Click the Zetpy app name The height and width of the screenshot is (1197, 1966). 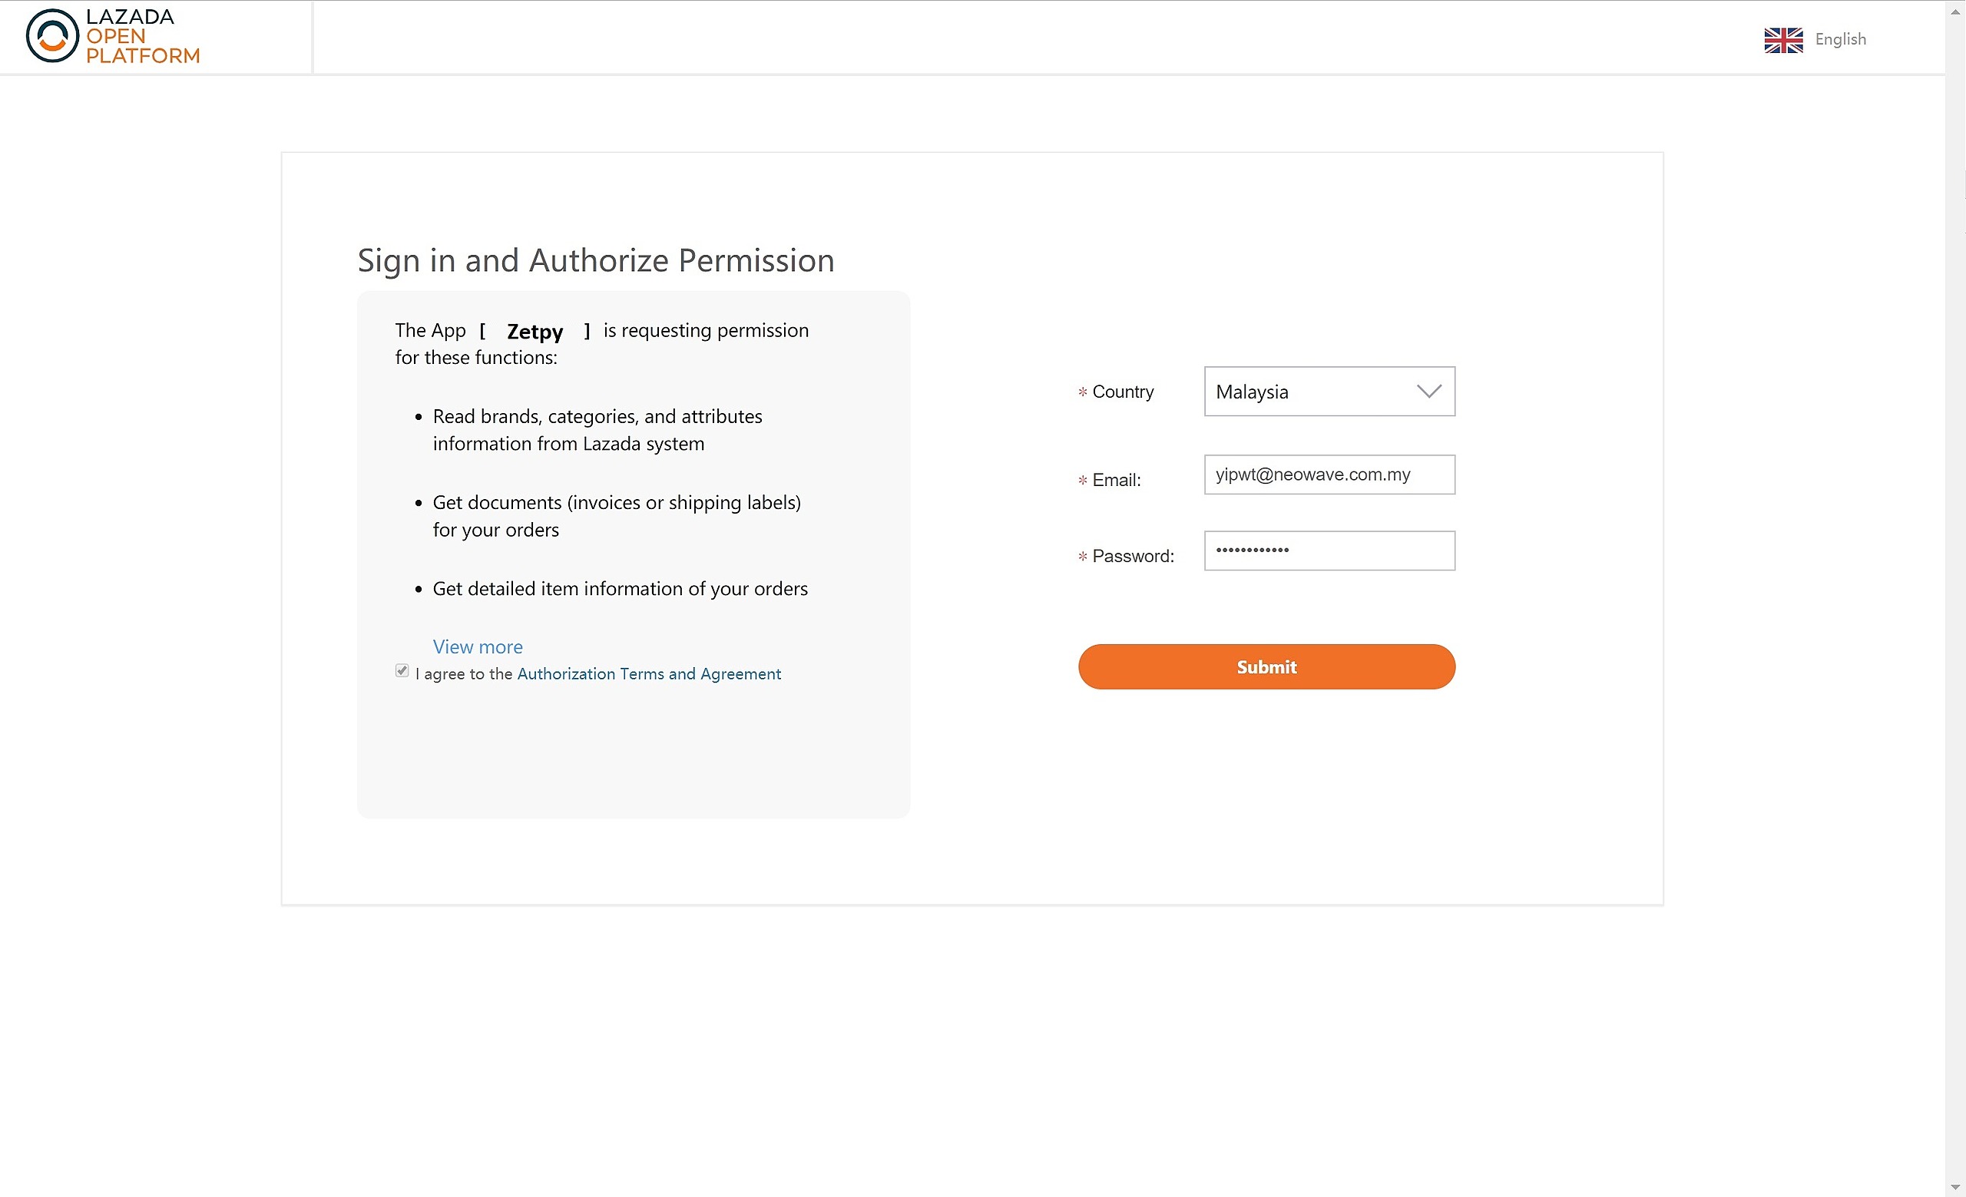[x=535, y=332]
